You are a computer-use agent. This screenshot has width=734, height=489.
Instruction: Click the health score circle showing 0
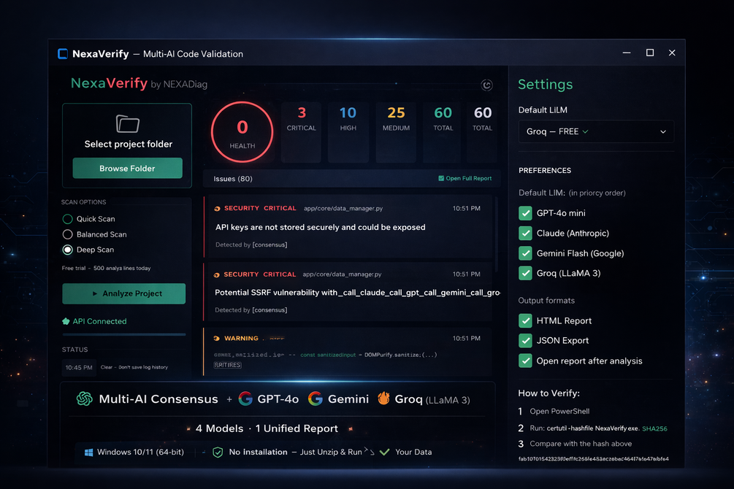(242, 132)
